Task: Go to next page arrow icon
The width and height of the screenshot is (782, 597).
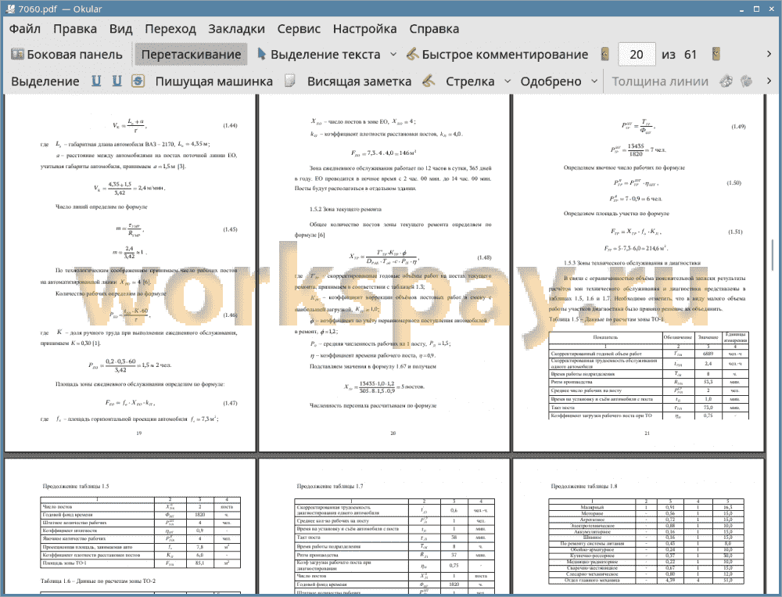Action: [x=716, y=55]
